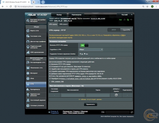
Task: Open Руководство link in footer
Action: pos(67,111)
